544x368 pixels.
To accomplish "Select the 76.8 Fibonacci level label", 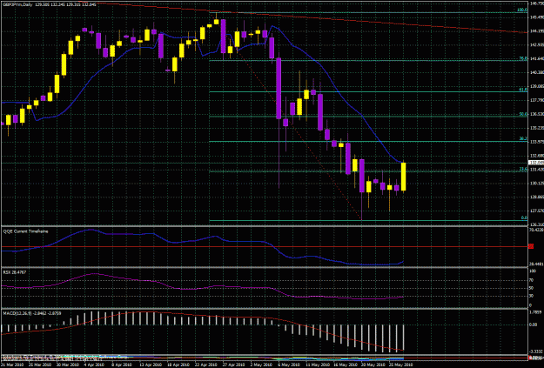I will coord(523,58).
